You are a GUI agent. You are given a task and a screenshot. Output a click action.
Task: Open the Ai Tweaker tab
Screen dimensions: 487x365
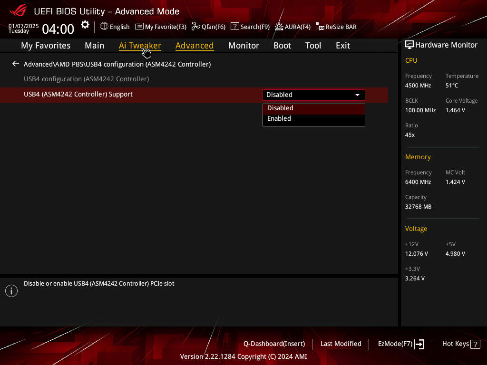click(x=140, y=46)
